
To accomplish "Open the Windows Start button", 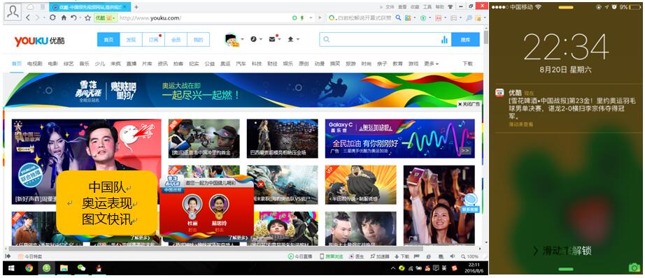I will pos(11,268).
